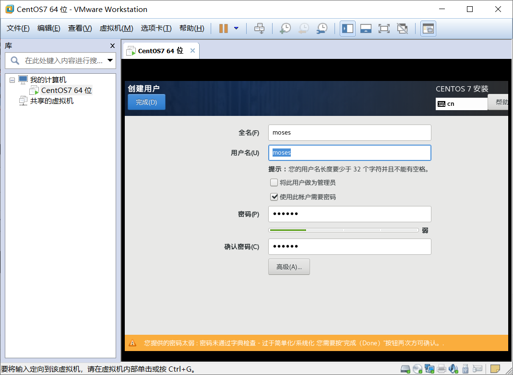Click the search magnifier icon in the library
The height and width of the screenshot is (375, 513).
[x=15, y=60]
